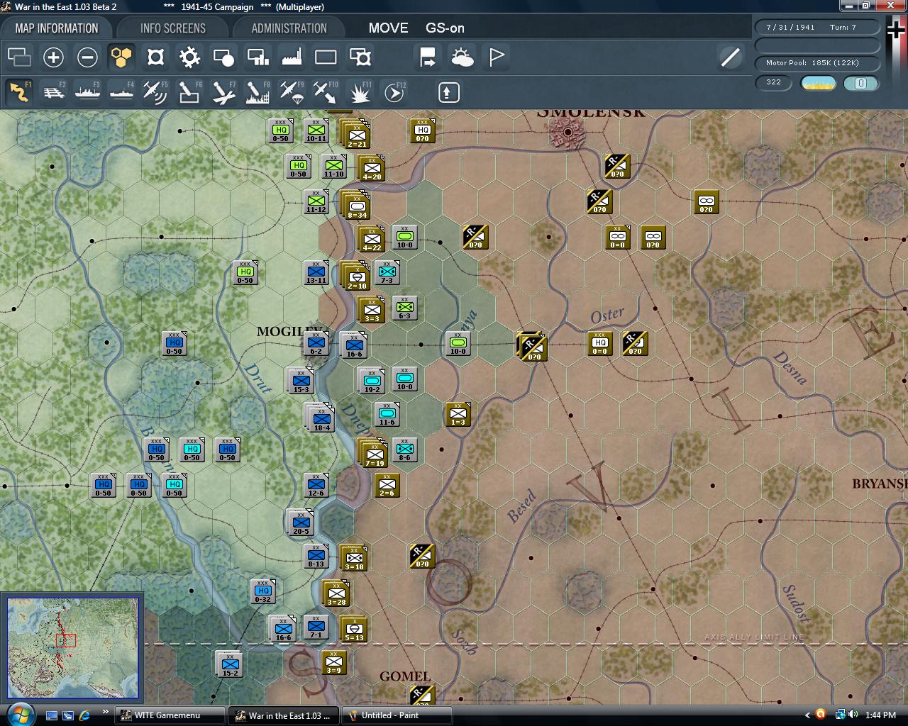Select the F11 bombing mission icon
908x726 pixels.
[360, 92]
